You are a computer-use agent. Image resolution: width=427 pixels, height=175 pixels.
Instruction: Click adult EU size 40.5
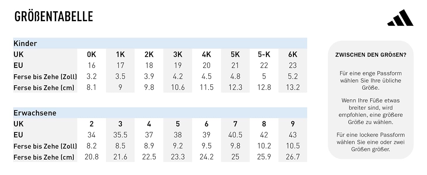pos(235,135)
